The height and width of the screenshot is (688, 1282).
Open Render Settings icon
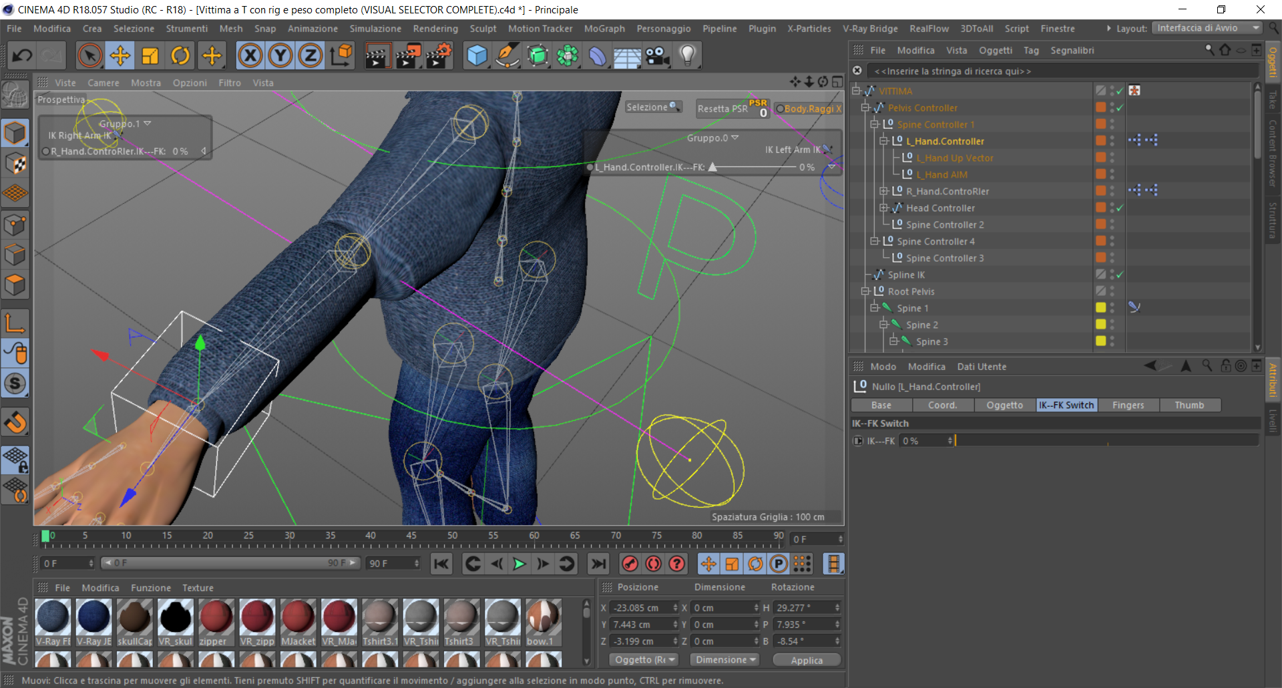pyautogui.click(x=439, y=55)
